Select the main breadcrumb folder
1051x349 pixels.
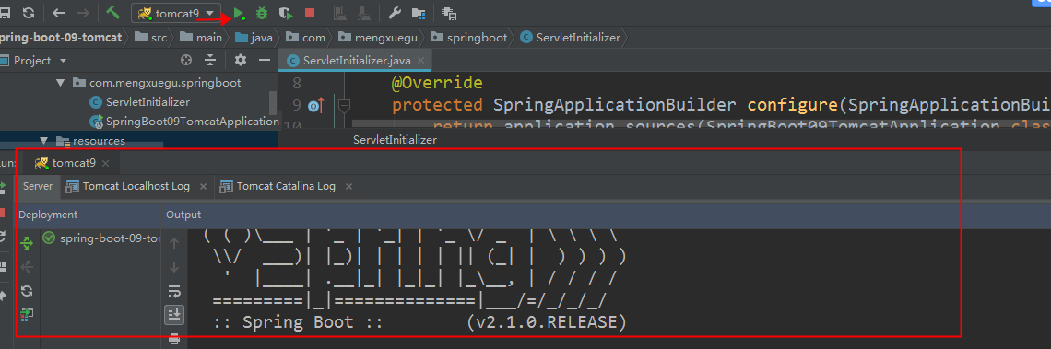point(200,38)
